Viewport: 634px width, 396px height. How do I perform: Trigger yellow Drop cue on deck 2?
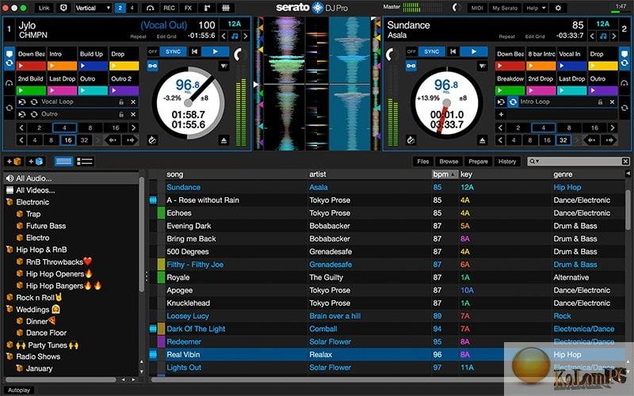tap(603, 66)
